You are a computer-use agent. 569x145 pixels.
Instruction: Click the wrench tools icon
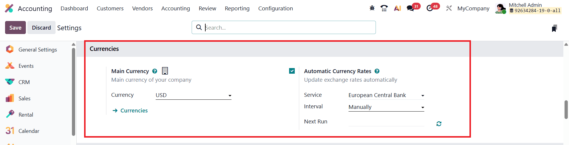[449, 8]
